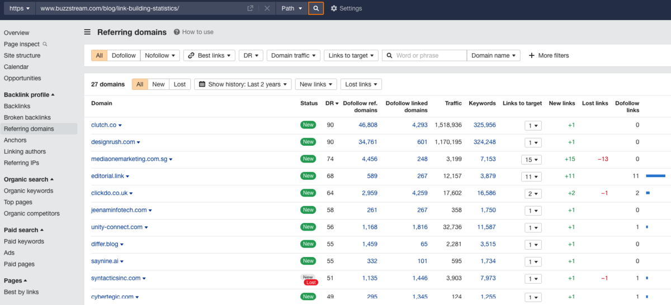Open the clutch.co domain link

pyautogui.click(x=103, y=125)
